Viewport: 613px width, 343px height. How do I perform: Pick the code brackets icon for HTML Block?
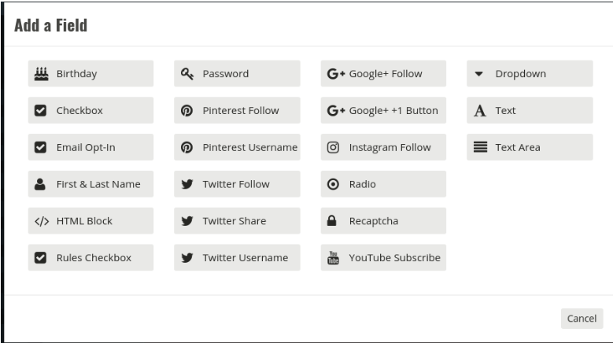pos(42,222)
